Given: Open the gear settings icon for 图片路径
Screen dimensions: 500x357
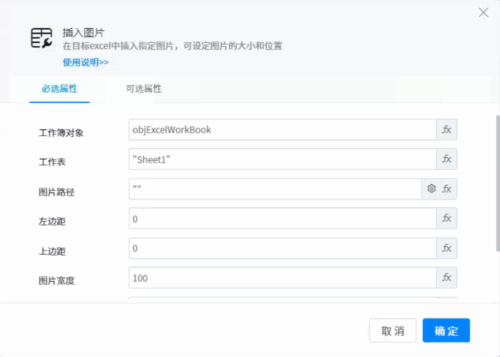Looking at the screenshot, I should pyautogui.click(x=431, y=189).
